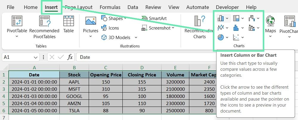Expand the Column chart dropdown arrow
This screenshot has height=120, width=298.
[x=227, y=19]
